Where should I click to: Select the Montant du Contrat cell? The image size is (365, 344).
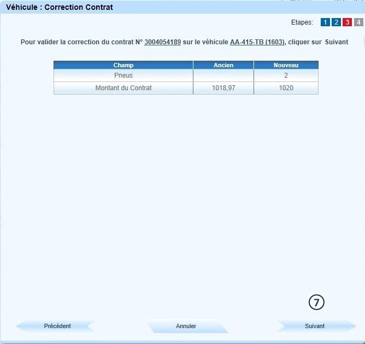tap(123, 88)
